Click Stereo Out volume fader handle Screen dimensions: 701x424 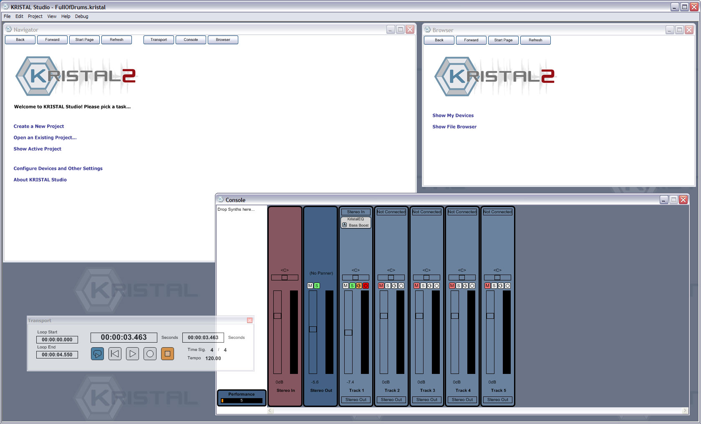point(313,329)
